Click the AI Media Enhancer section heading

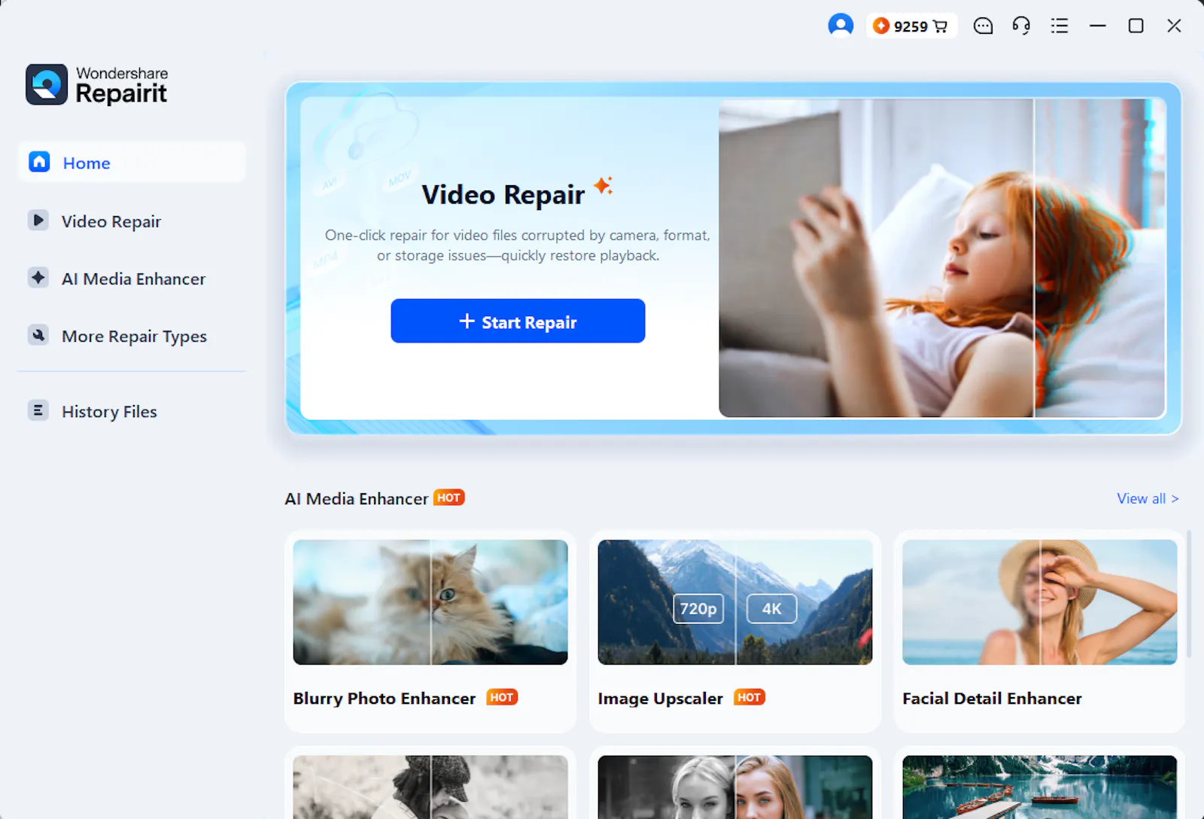point(357,498)
